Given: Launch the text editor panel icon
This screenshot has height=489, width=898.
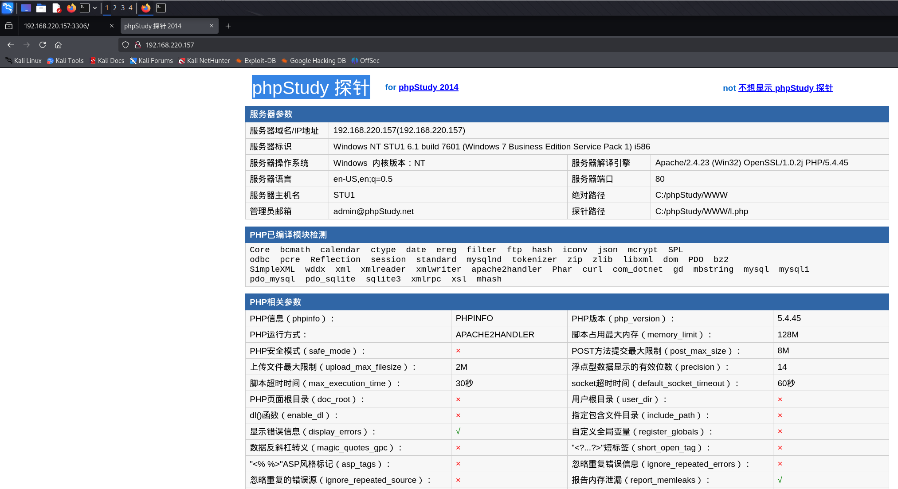Looking at the screenshot, I should coord(56,8).
